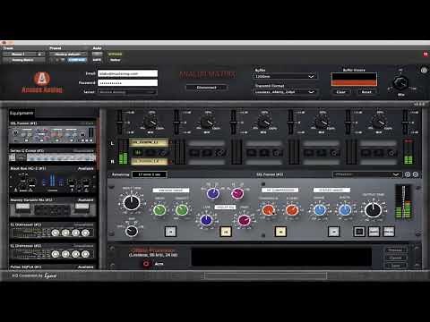Image resolution: width=430 pixels, height=322 pixels.
Task: Adjust the lower purple Violet EQ low knob
Action: (206, 220)
